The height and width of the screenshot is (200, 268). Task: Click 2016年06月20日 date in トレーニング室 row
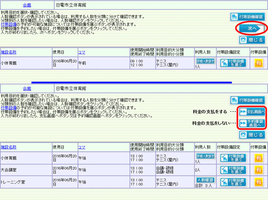click(x=65, y=182)
